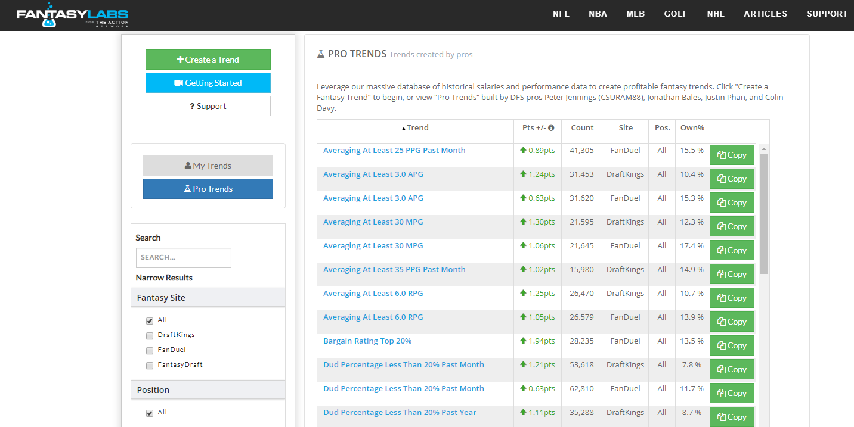The image size is (854, 427).
Task: Click the FantasyLabs logo
Action: click(72, 15)
